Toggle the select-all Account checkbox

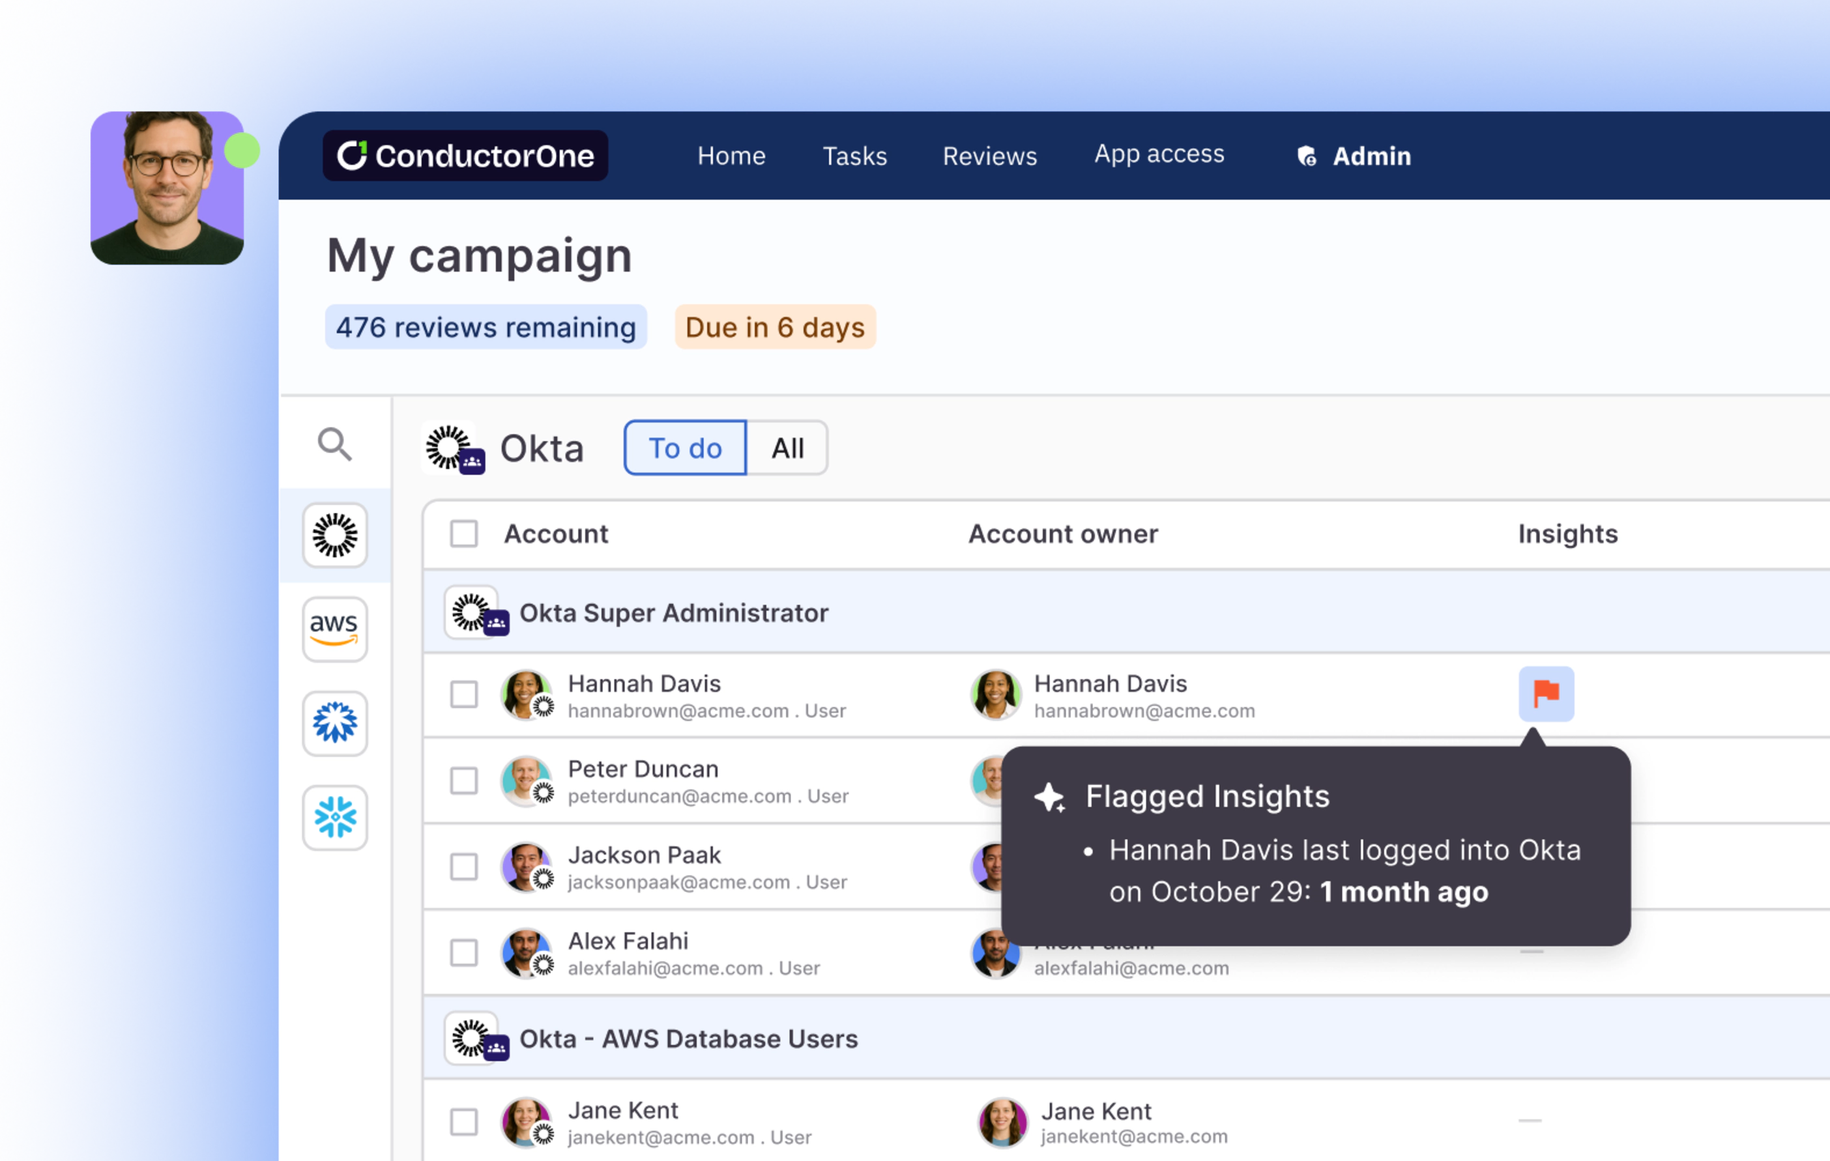pos(463,534)
